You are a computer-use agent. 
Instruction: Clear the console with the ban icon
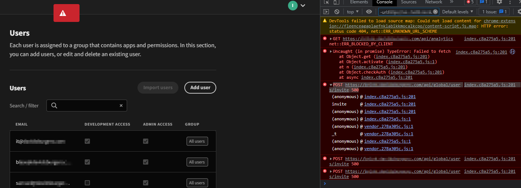point(337,12)
